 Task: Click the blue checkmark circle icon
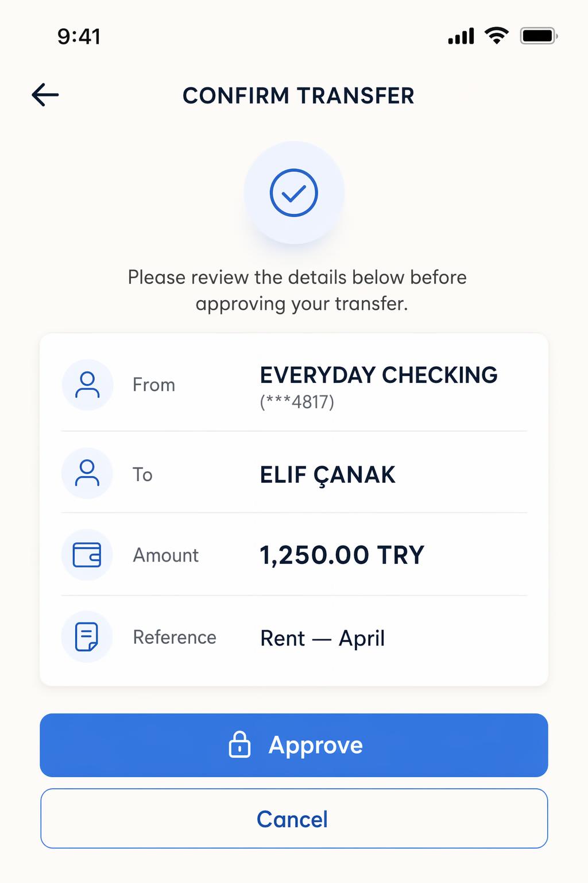click(x=294, y=193)
